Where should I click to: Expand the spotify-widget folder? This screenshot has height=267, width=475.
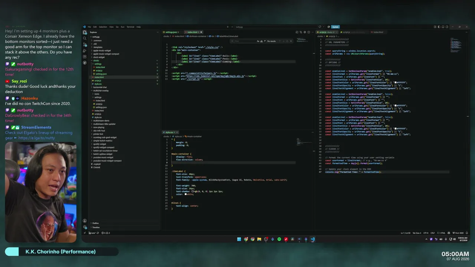[99, 144]
